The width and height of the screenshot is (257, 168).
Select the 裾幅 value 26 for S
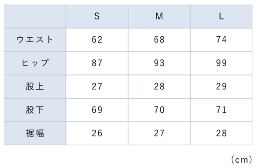97,133
